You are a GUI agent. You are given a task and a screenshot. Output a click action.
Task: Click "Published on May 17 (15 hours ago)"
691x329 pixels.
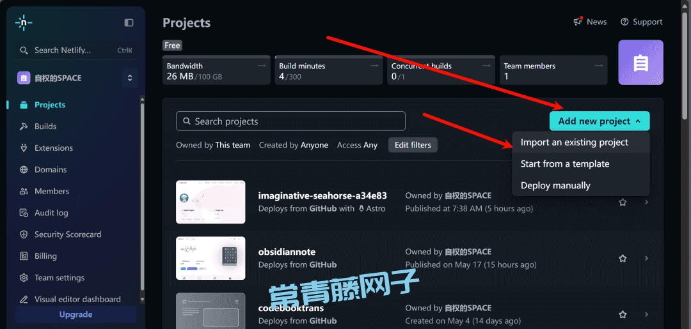point(471,264)
